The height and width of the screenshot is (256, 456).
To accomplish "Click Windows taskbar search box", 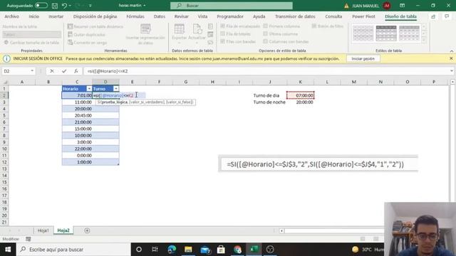I will 73,250.
